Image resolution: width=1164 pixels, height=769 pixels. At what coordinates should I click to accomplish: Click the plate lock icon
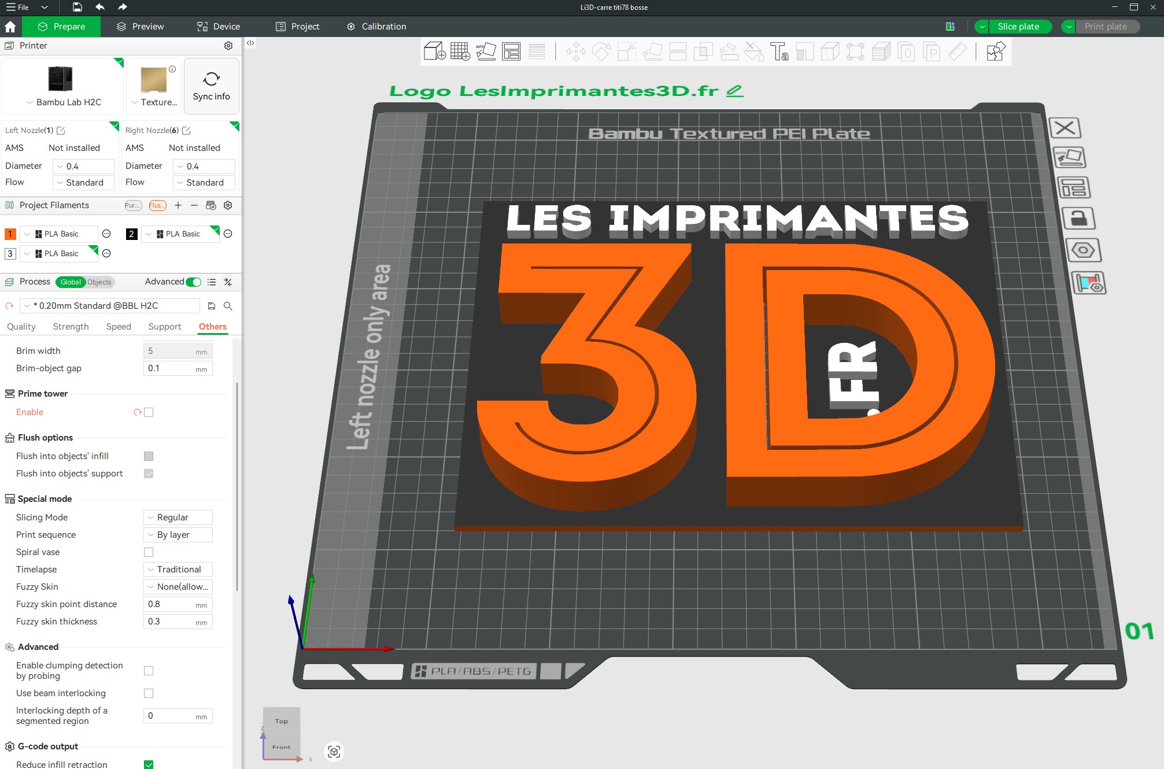click(x=1078, y=219)
